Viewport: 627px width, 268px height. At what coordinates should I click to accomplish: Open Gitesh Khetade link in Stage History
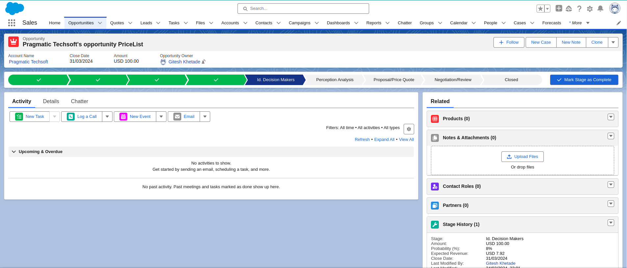pyautogui.click(x=501, y=263)
